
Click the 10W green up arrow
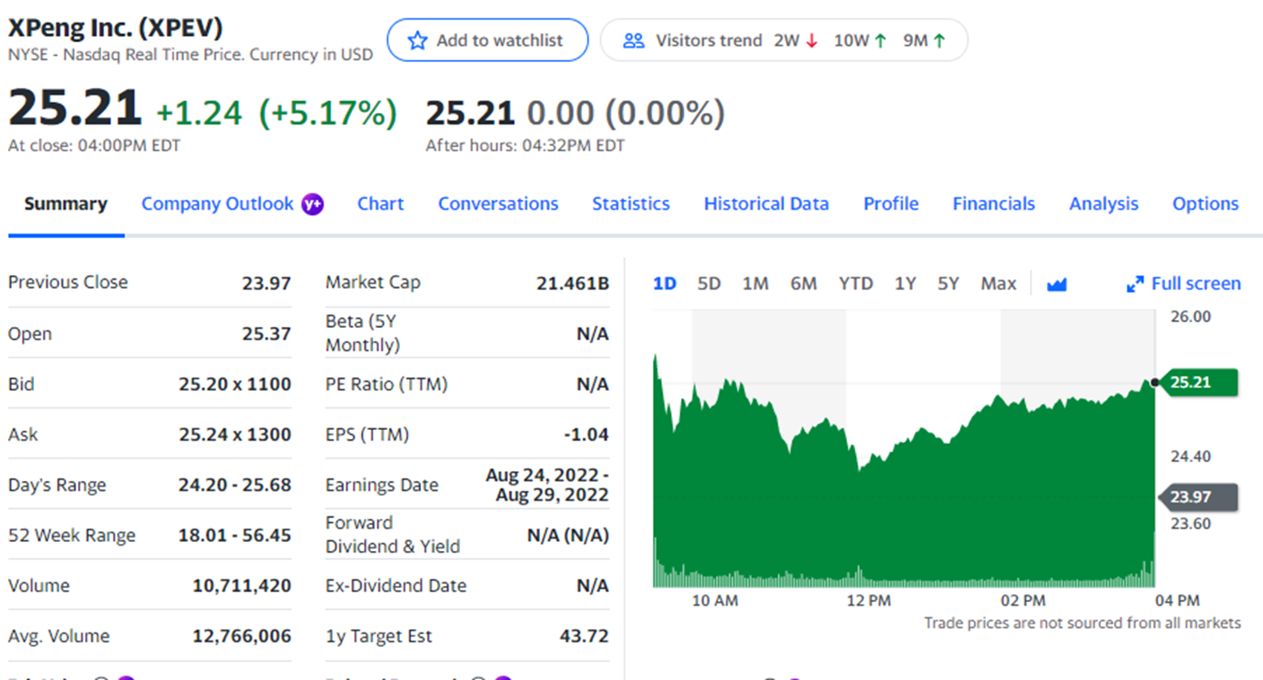click(x=881, y=40)
